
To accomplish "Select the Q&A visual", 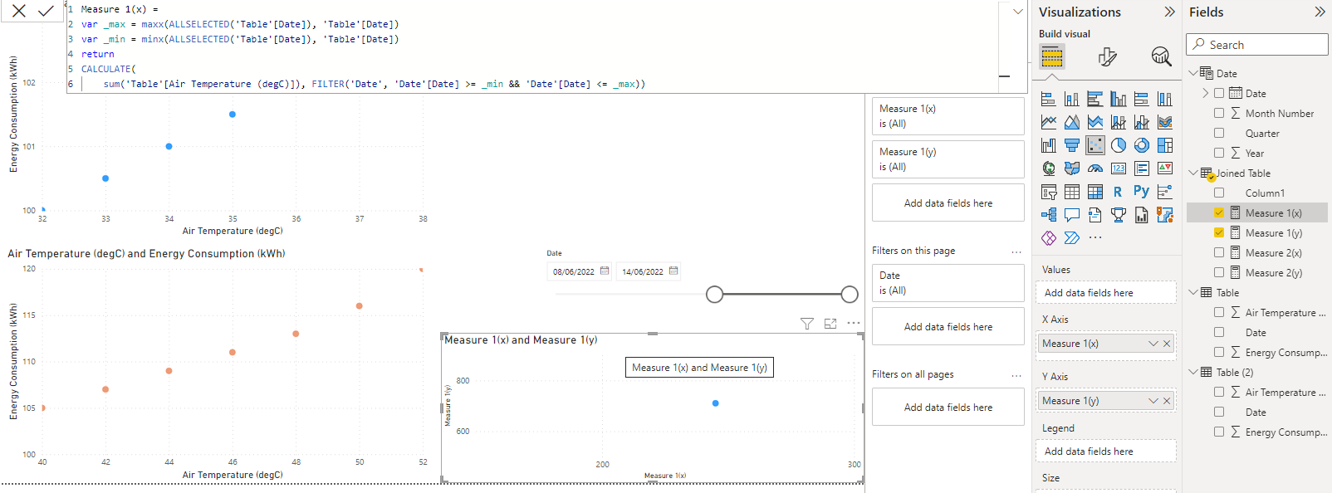I will pyautogui.click(x=1072, y=215).
